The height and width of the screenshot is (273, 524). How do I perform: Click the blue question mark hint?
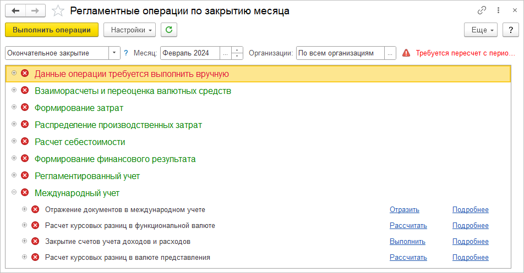tap(126, 53)
